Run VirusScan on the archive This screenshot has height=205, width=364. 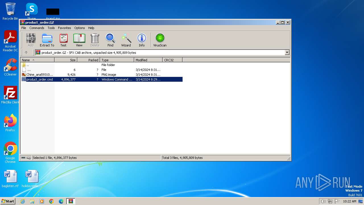(160, 40)
